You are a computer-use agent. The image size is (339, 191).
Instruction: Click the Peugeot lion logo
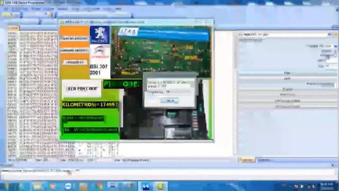[x=100, y=34]
